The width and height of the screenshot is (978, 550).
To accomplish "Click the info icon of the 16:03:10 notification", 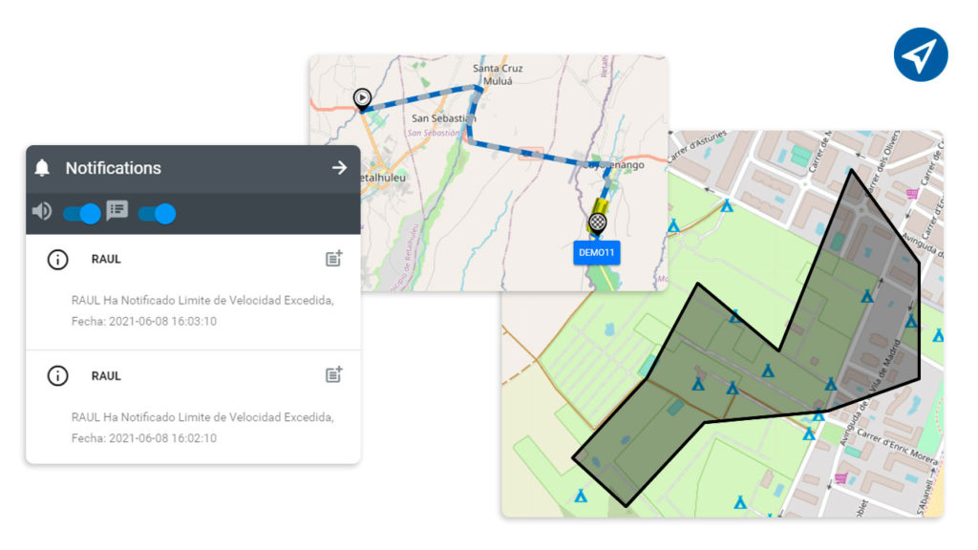I will point(58,260).
